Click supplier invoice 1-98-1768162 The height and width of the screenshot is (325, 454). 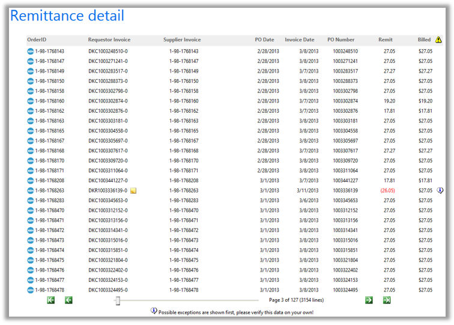[x=184, y=111]
